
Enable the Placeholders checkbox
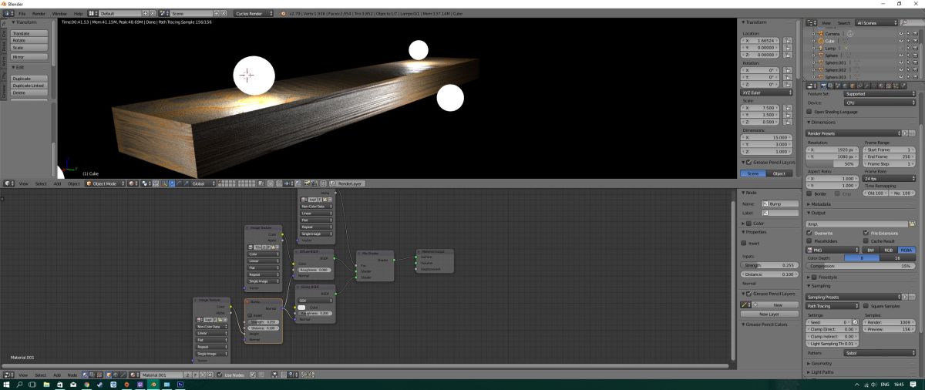(810, 241)
